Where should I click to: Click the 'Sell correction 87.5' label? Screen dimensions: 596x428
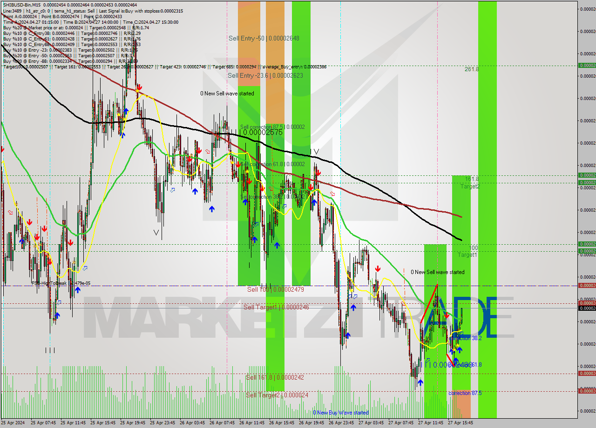(x=272, y=127)
